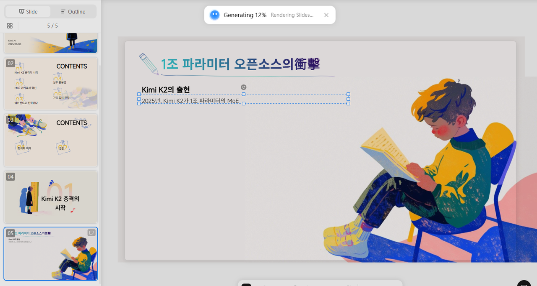Click the rotate handle above the text box

[244, 87]
